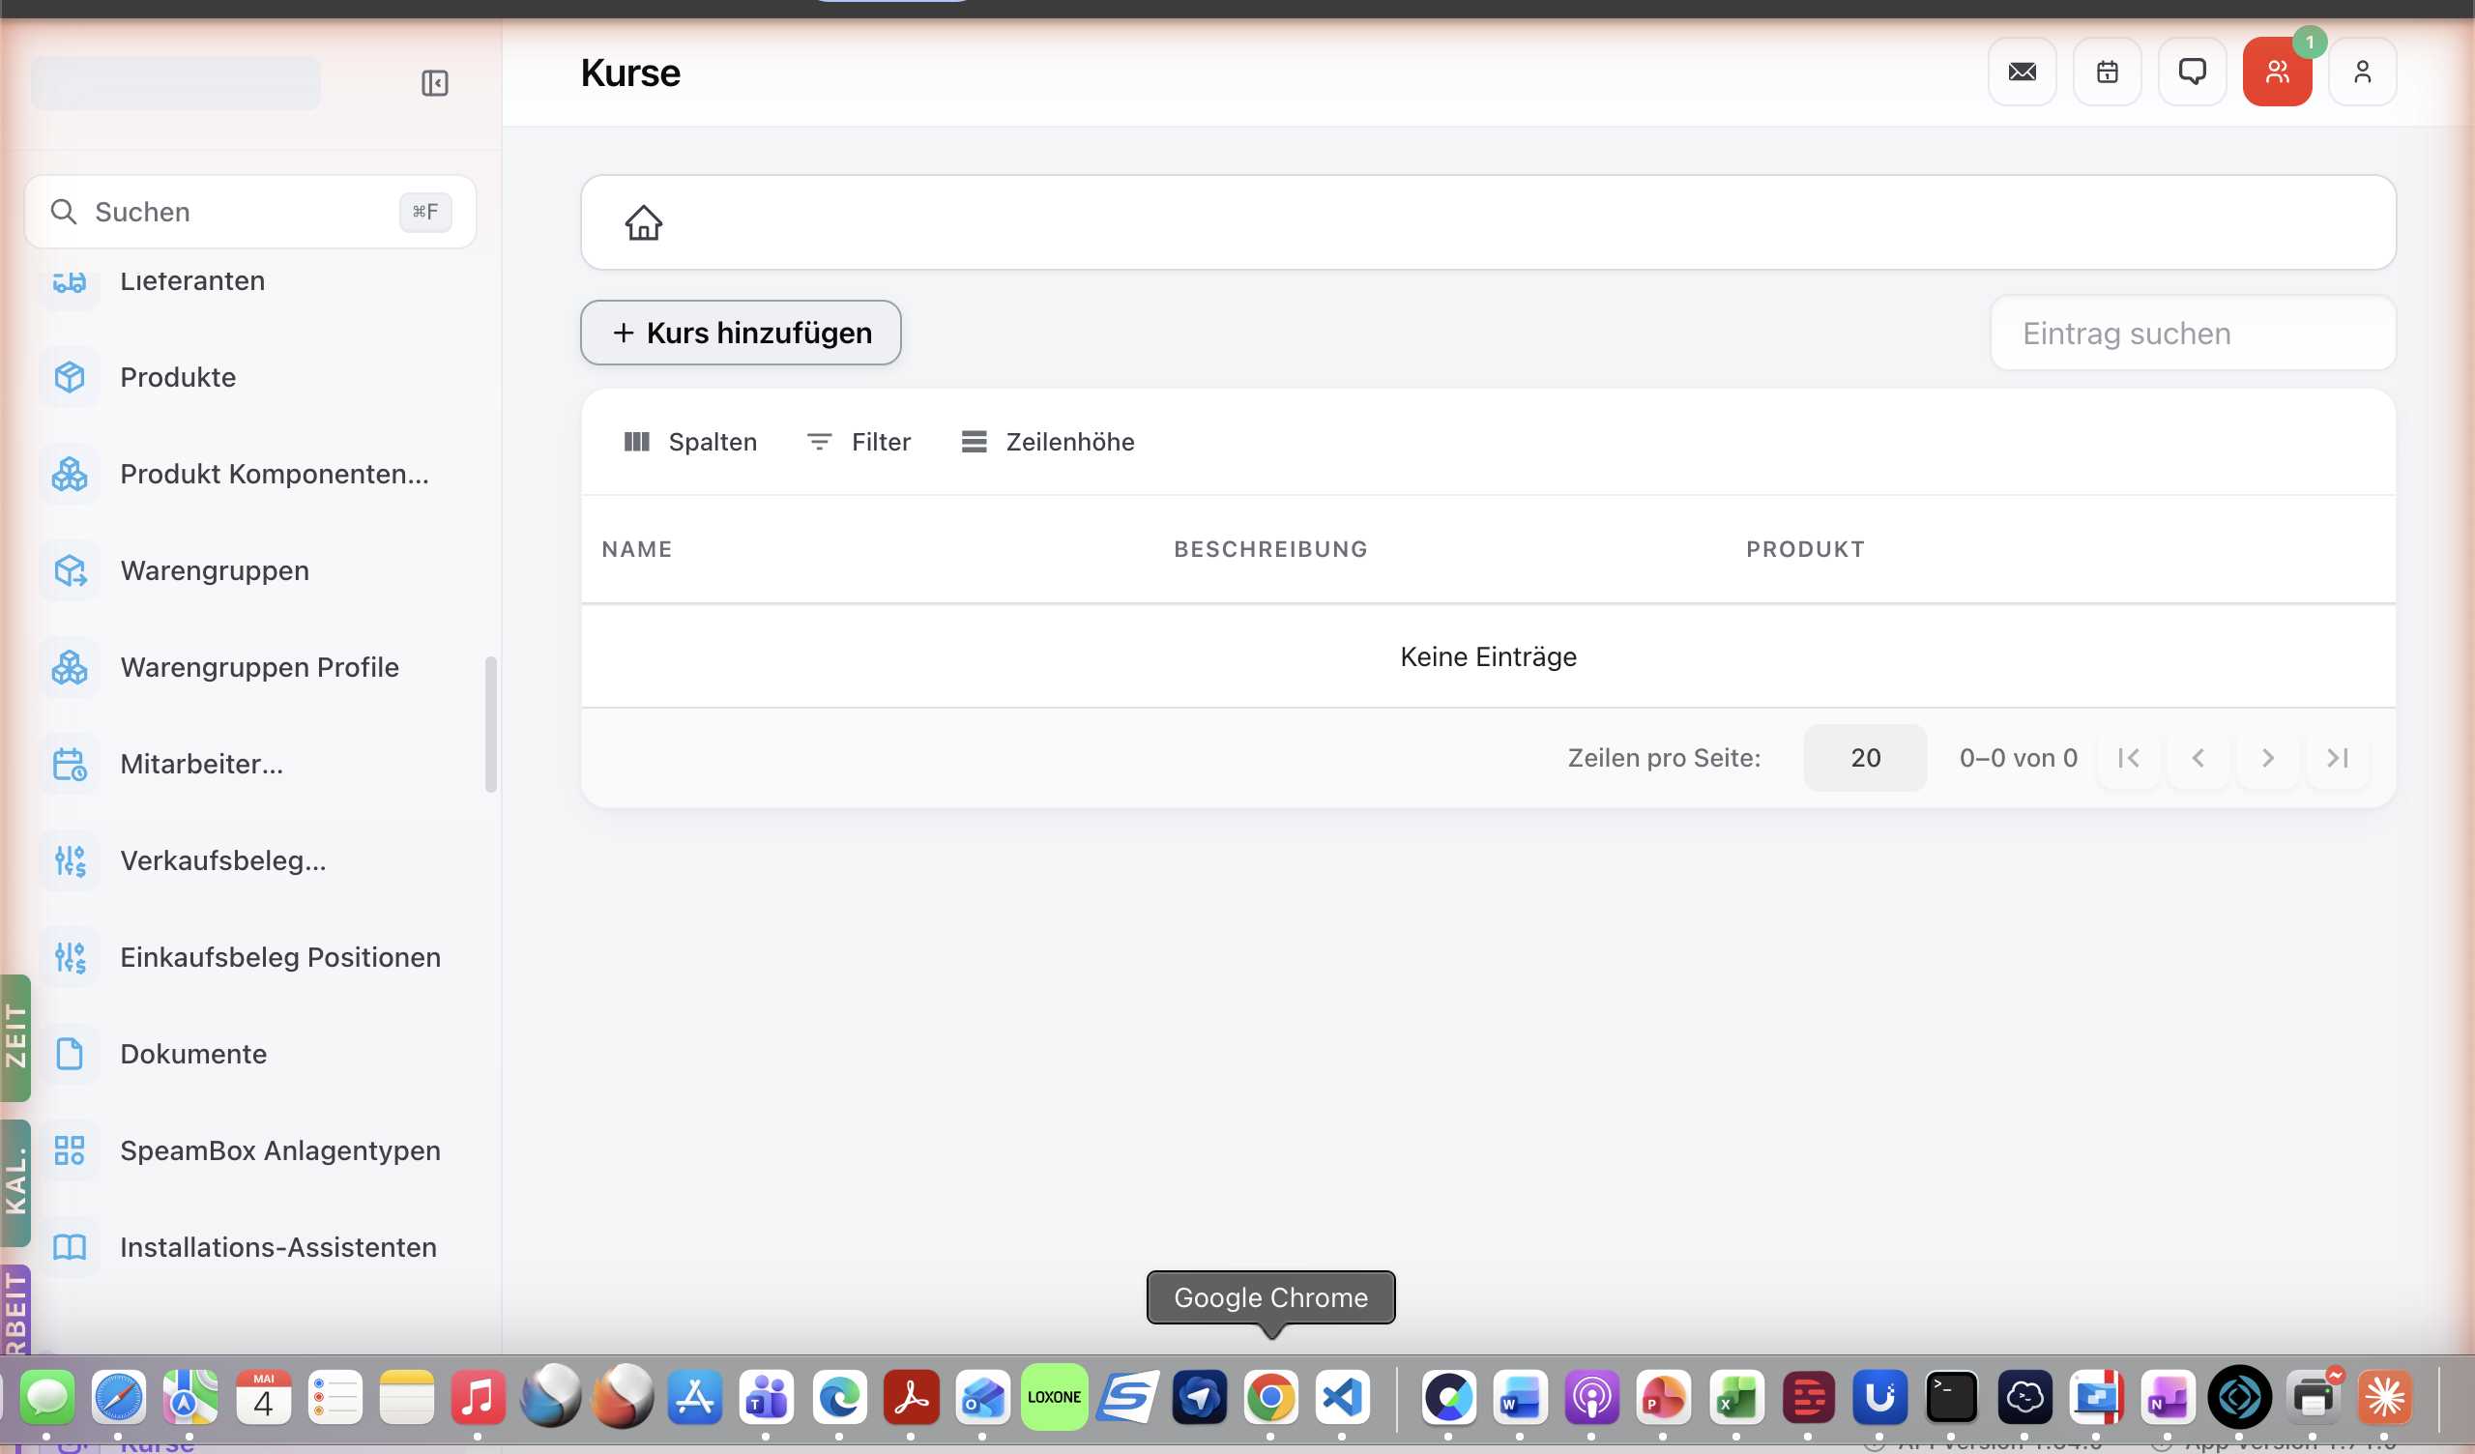Open Loxone app from the Dock

click(x=1054, y=1397)
